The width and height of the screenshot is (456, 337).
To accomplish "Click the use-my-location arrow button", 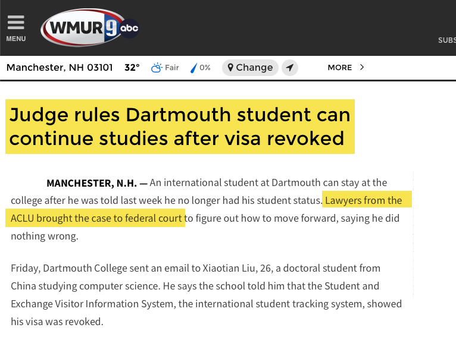I will pyautogui.click(x=290, y=68).
